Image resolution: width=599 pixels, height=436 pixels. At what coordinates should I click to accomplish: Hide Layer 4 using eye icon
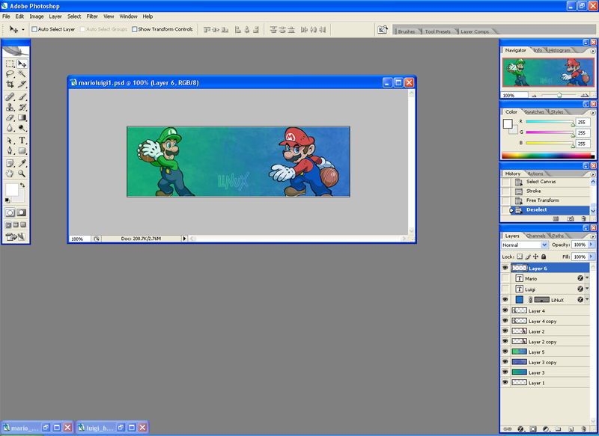click(x=505, y=310)
